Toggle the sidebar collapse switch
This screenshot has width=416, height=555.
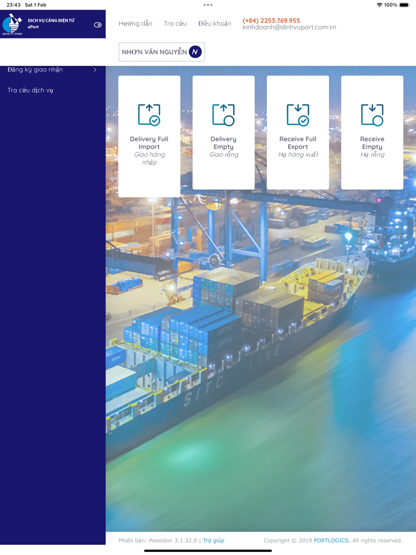point(98,25)
